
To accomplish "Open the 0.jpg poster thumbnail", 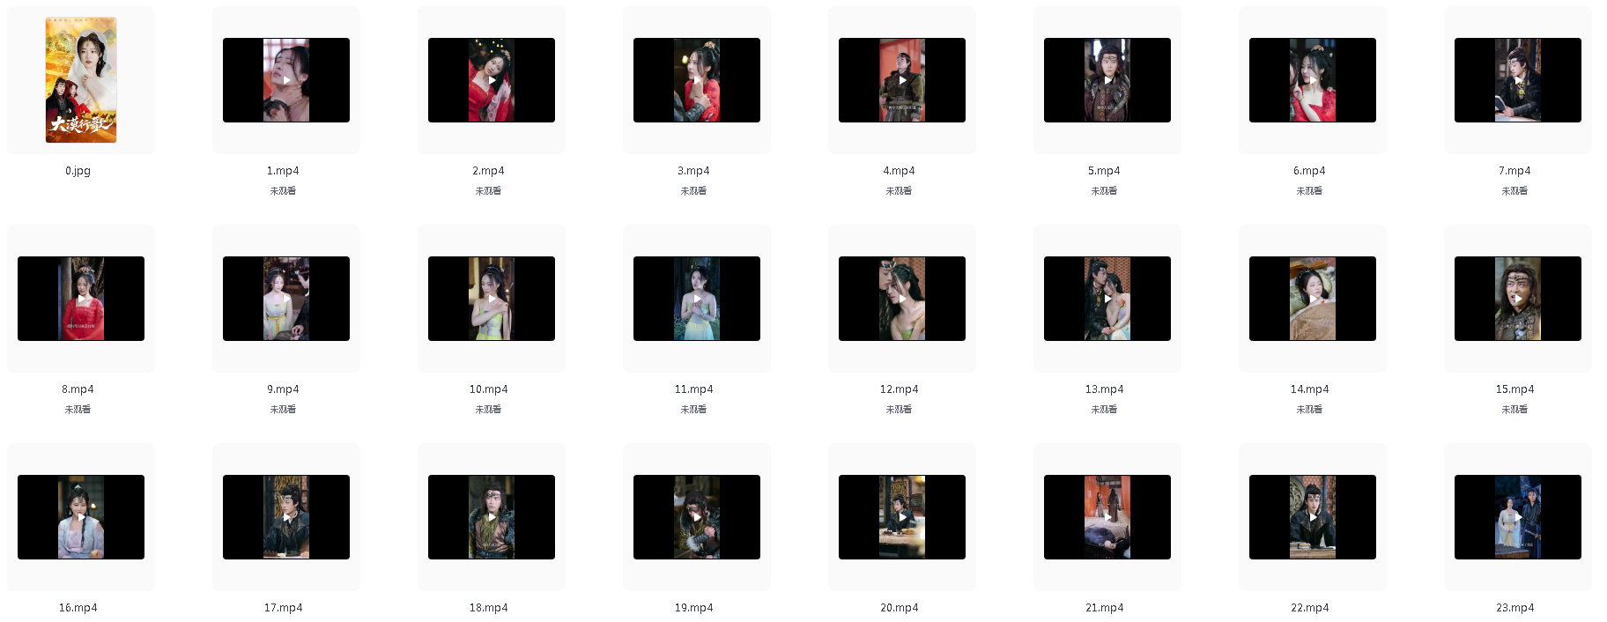I will click(81, 80).
